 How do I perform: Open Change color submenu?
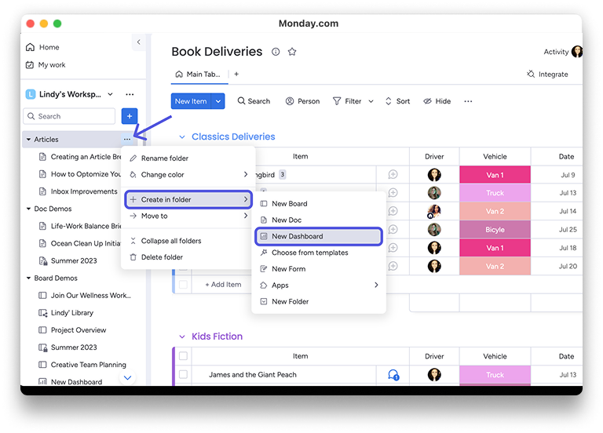pyautogui.click(x=188, y=174)
